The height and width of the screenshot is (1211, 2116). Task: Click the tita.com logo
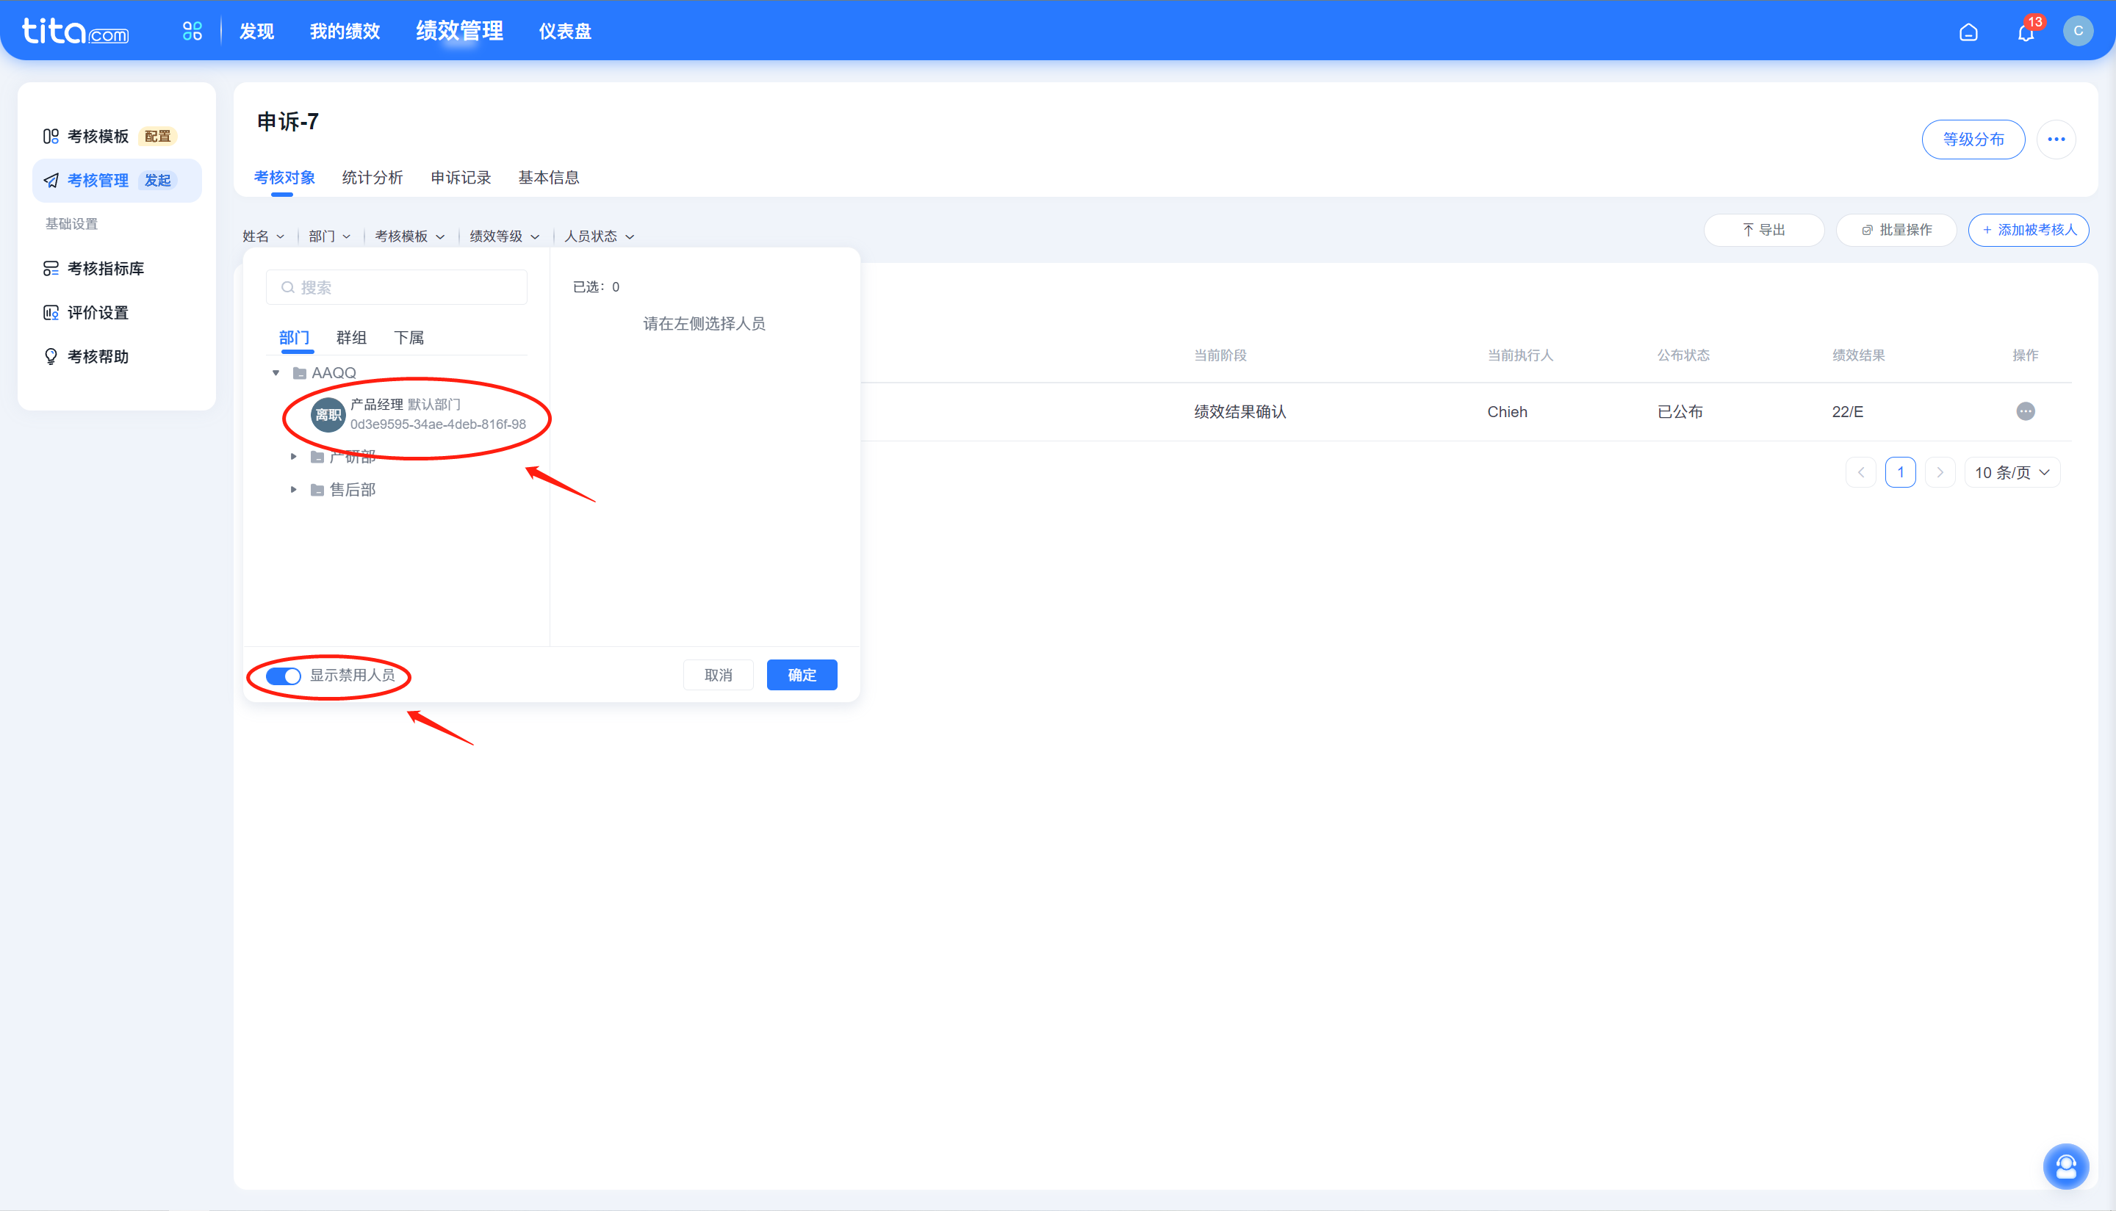(75, 32)
